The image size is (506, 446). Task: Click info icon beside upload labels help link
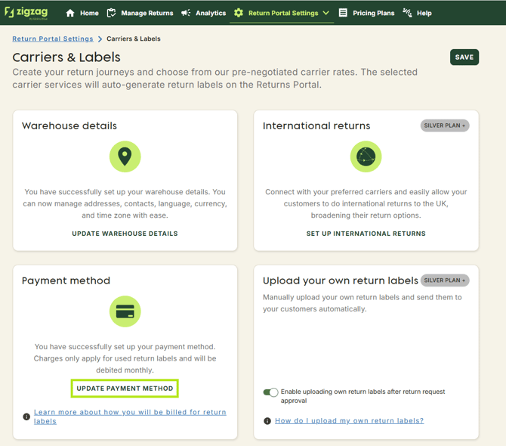coord(267,421)
